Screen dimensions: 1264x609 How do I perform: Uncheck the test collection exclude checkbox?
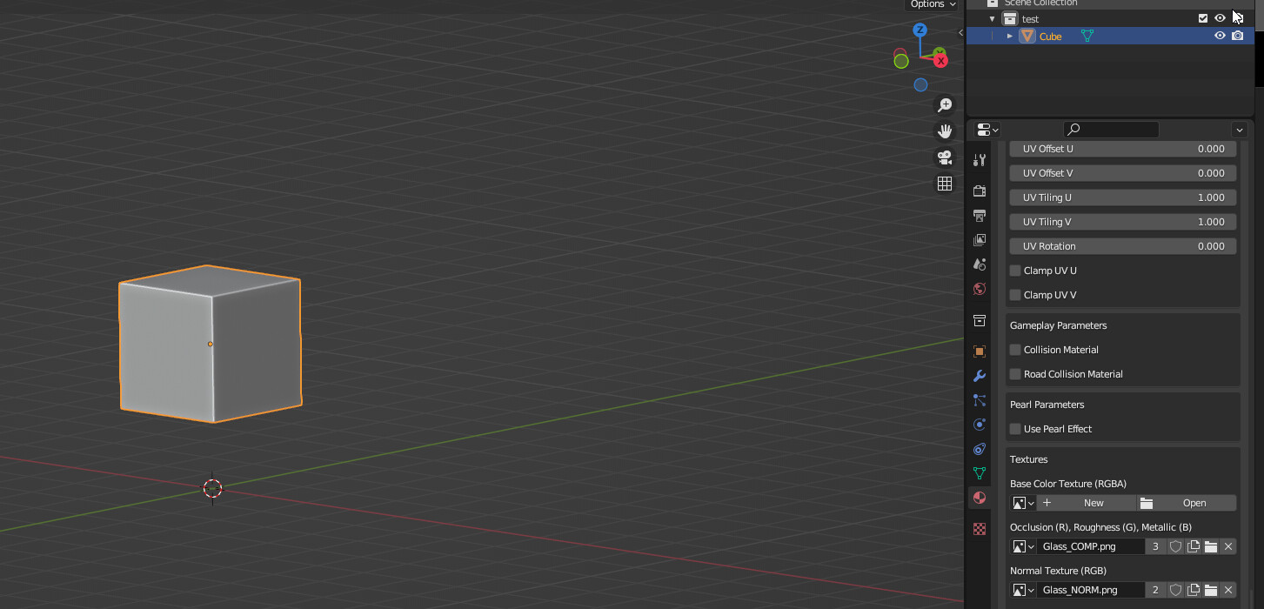1203,18
